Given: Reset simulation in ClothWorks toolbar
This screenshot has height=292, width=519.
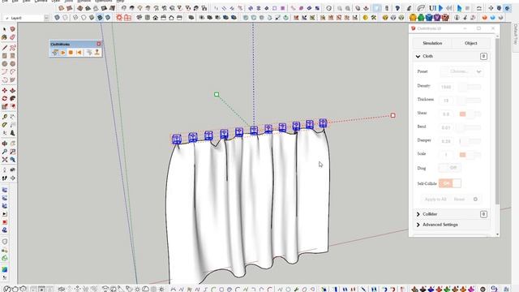Looking at the screenshot, I should (79, 53).
